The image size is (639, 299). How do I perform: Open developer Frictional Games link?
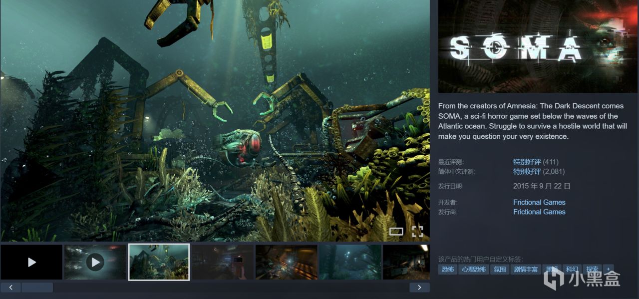pos(539,202)
